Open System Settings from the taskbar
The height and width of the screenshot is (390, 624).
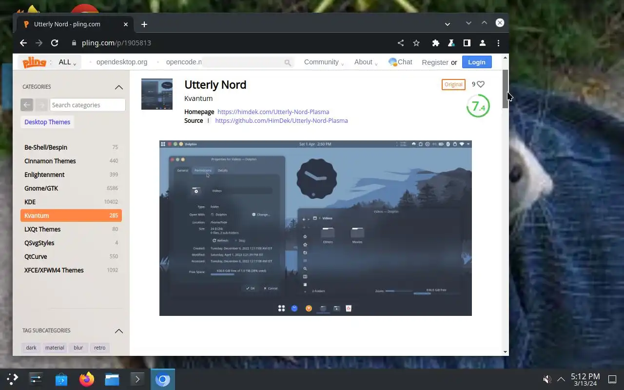(x=36, y=379)
